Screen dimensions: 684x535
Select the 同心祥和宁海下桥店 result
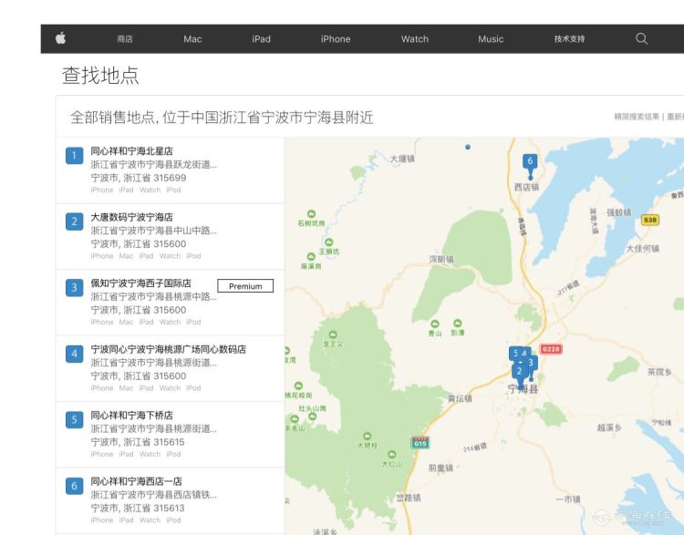[171, 434]
